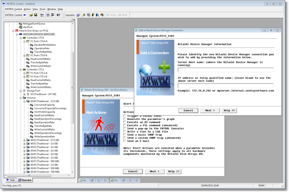Click the Volumes folder icon in tree
The height and width of the screenshot is (193, 289).
click(24, 98)
